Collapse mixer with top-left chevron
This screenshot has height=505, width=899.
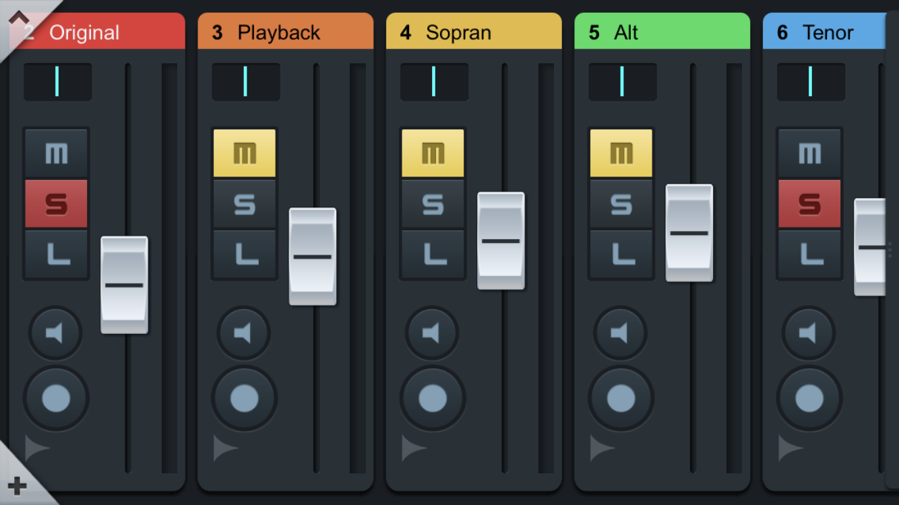coord(18,18)
